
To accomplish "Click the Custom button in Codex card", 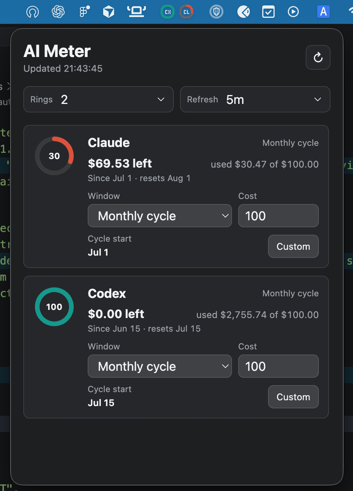I will (x=293, y=397).
